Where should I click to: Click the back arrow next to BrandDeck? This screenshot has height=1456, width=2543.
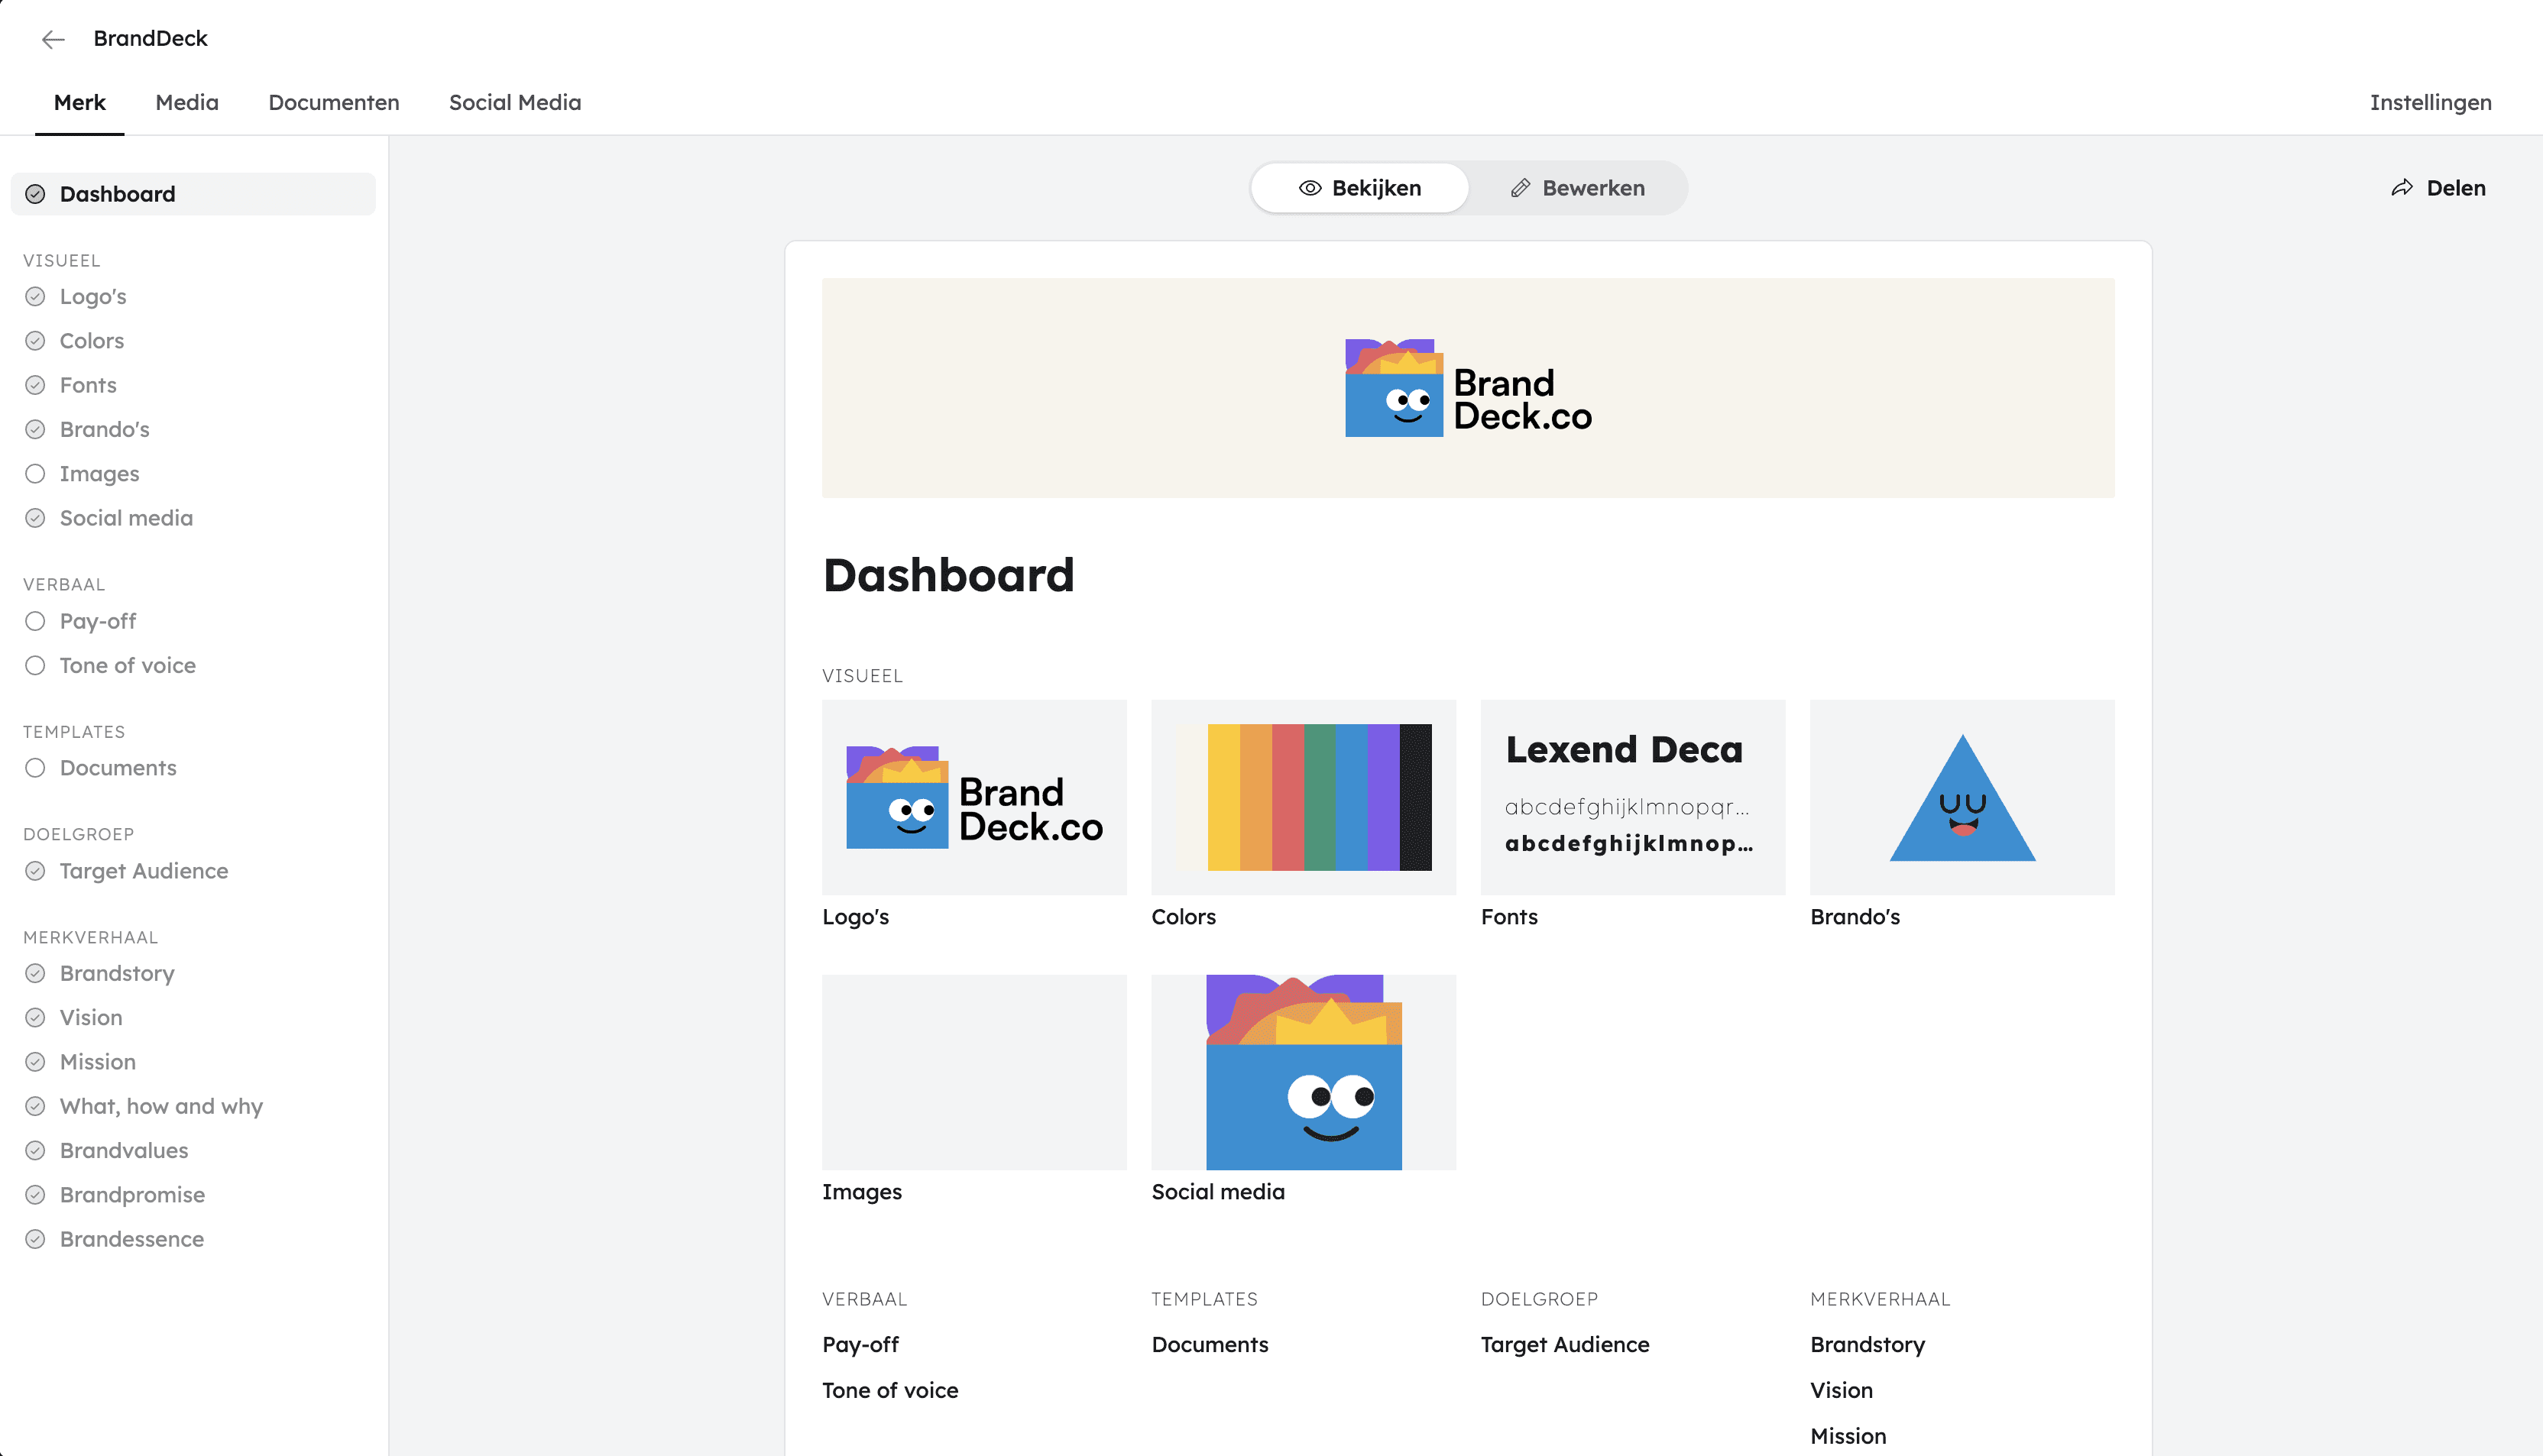(x=53, y=39)
